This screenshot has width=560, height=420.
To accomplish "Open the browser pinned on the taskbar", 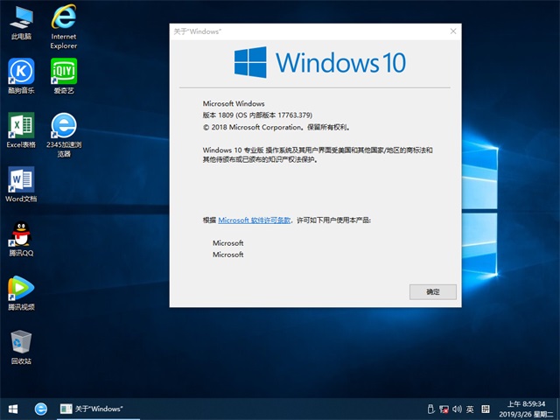I will pyautogui.click(x=40, y=409).
